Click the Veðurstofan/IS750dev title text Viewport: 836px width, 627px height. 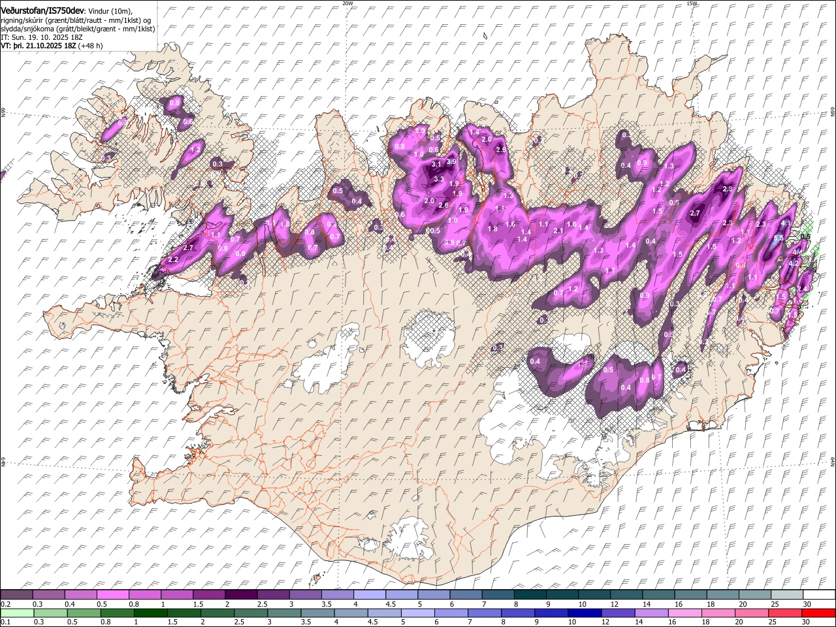coord(42,10)
